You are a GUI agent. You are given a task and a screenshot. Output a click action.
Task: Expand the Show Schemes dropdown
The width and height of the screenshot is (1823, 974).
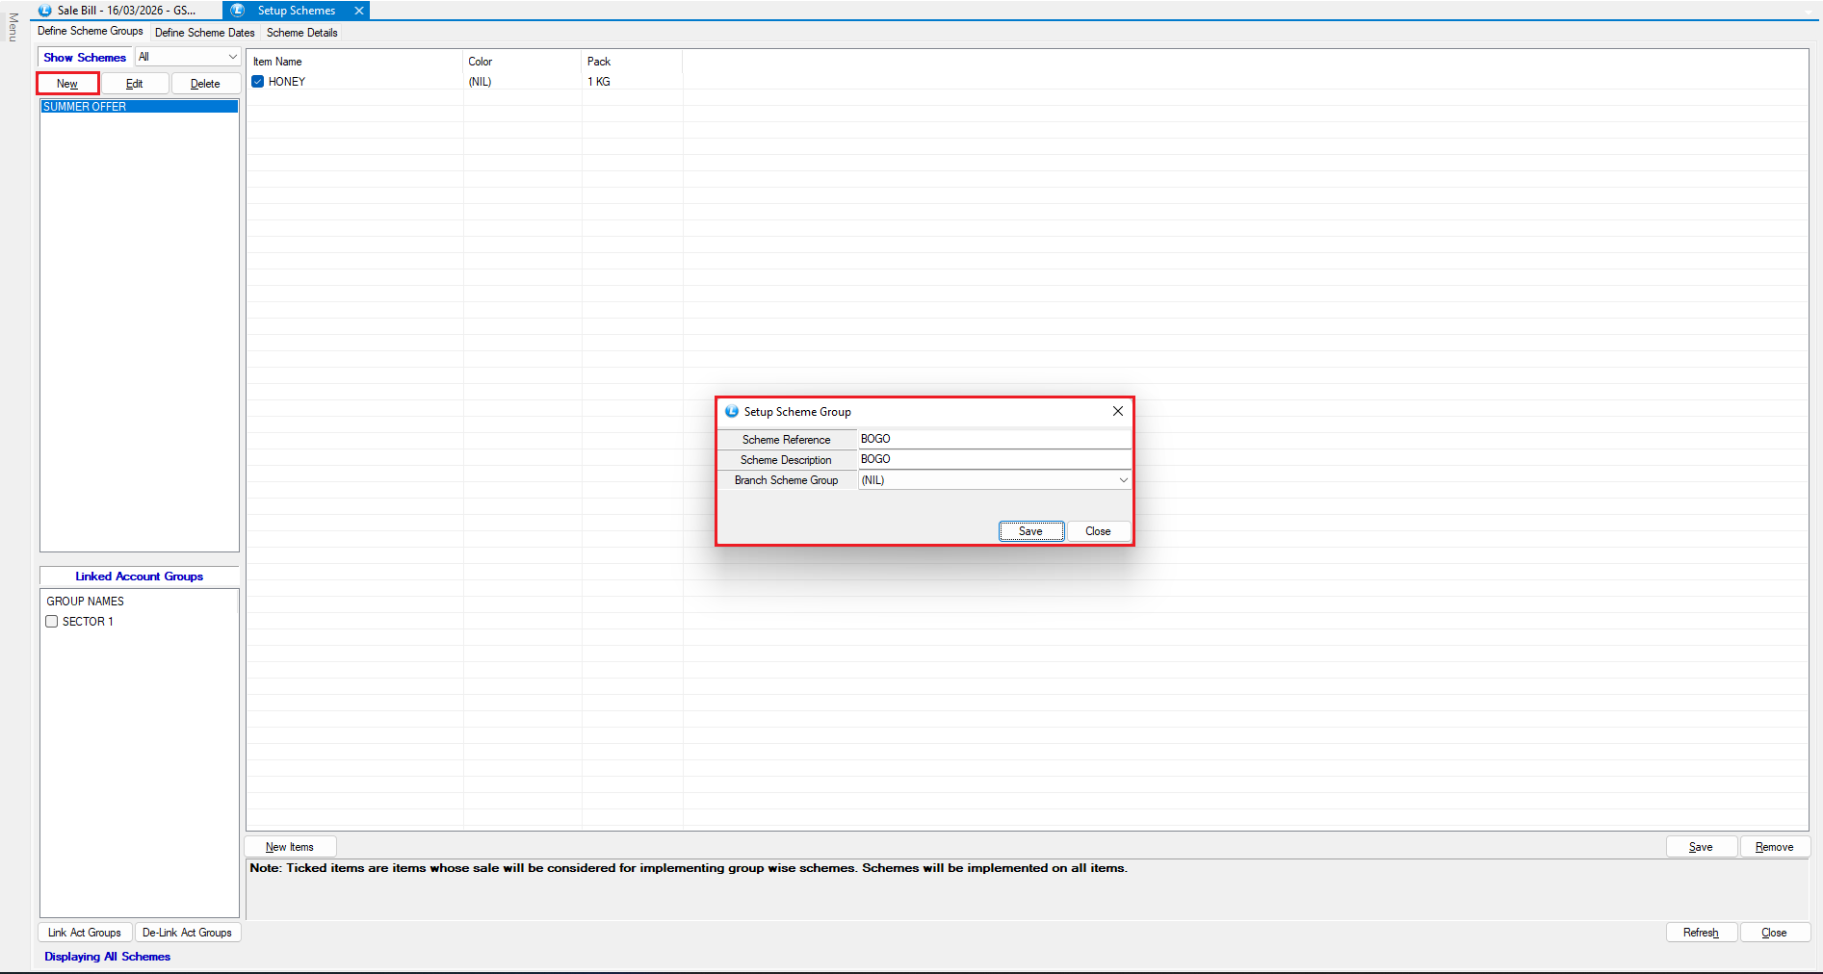pyautogui.click(x=232, y=57)
